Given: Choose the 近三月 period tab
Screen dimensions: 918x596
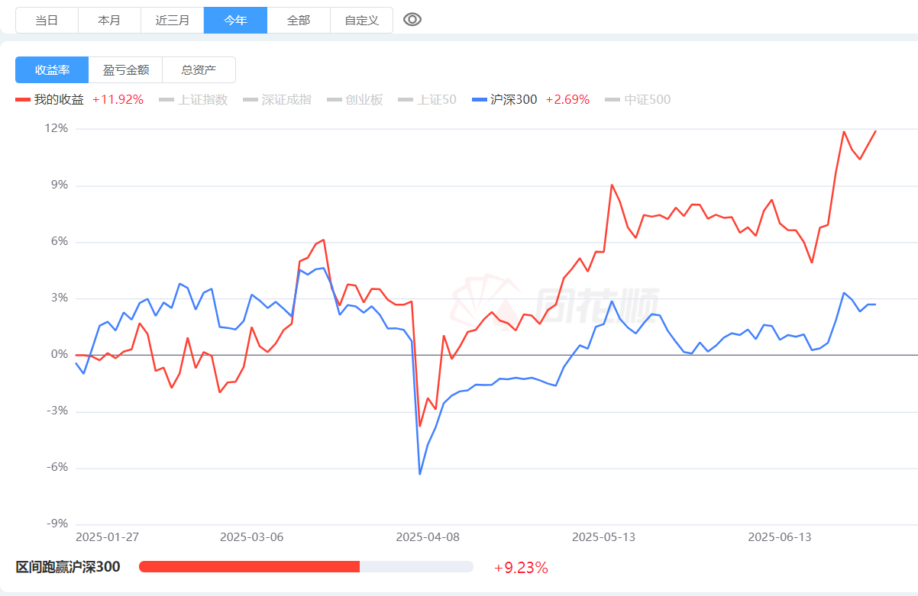Looking at the screenshot, I should (173, 21).
